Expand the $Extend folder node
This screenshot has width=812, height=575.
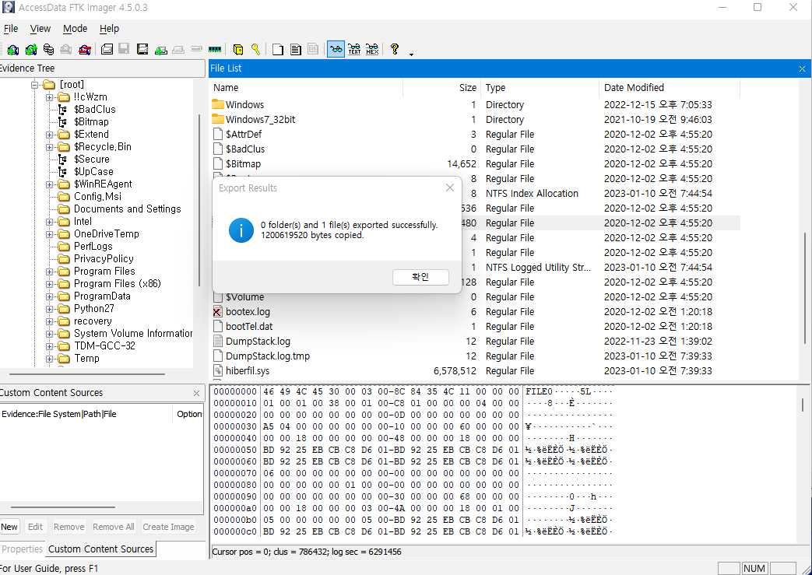click(x=49, y=135)
